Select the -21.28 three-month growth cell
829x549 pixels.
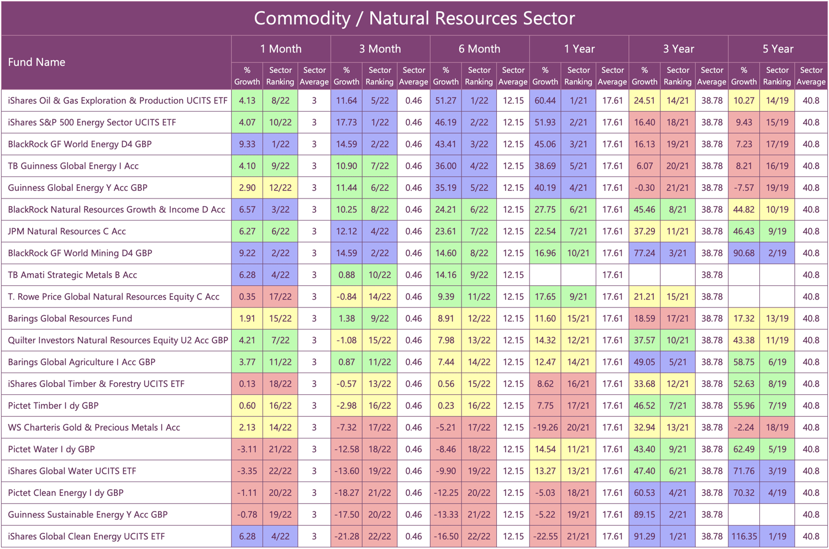(x=347, y=536)
